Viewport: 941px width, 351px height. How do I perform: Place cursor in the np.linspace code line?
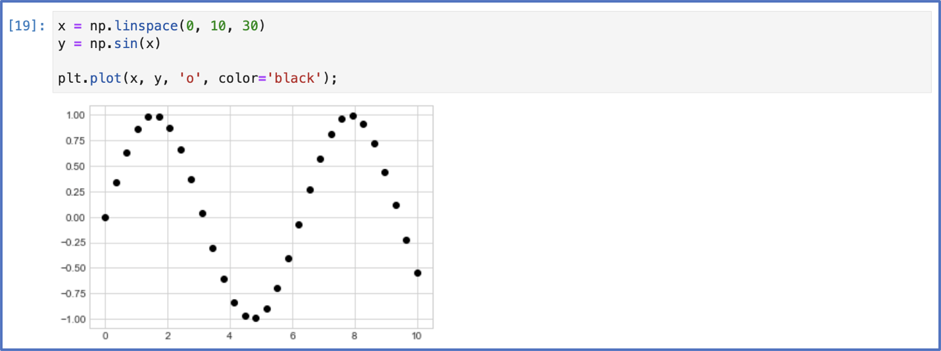point(161,26)
